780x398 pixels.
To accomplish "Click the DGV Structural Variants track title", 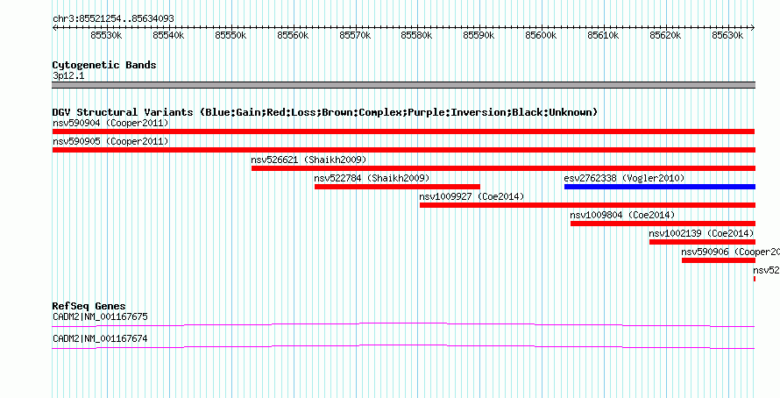I will pyautogui.click(x=325, y=112).
